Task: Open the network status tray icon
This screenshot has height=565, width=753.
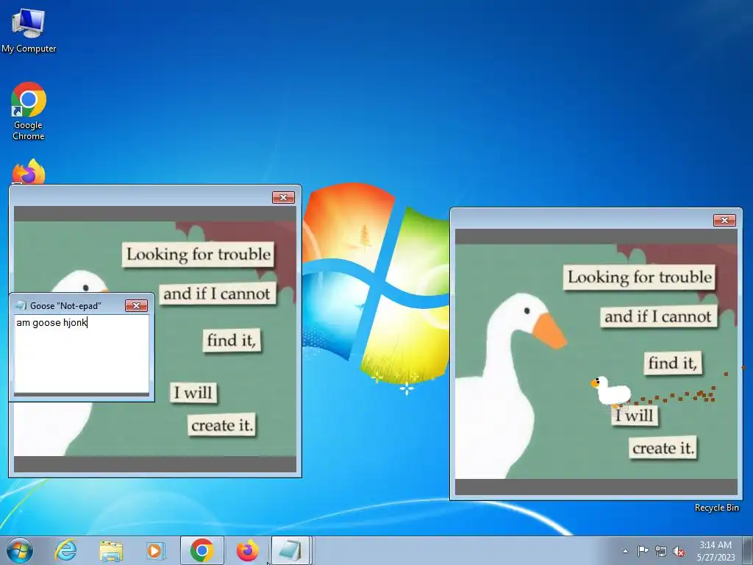Action: click(x=661, y=551)
